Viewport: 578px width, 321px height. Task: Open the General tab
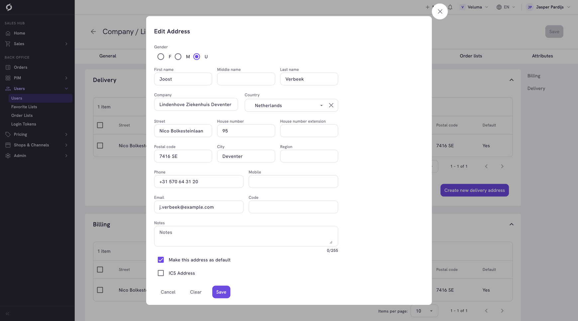[108, 56]
